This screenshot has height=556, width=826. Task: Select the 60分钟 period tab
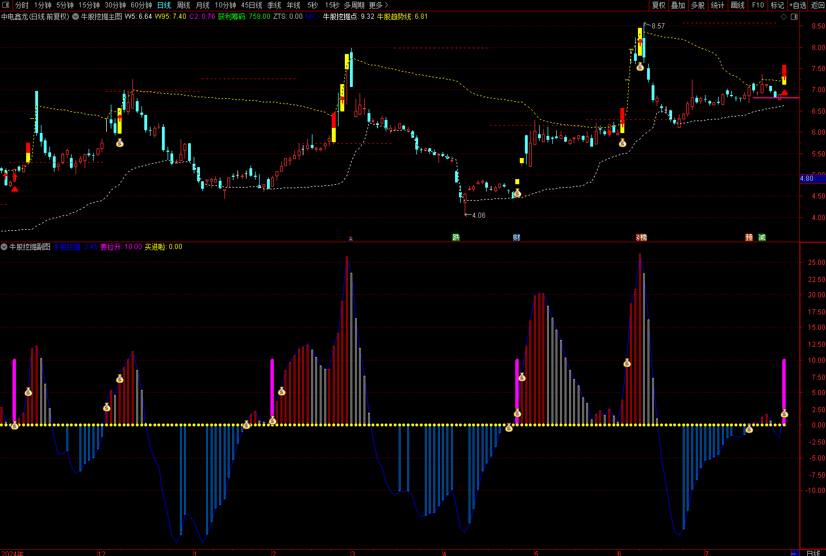tap(141, 5)
